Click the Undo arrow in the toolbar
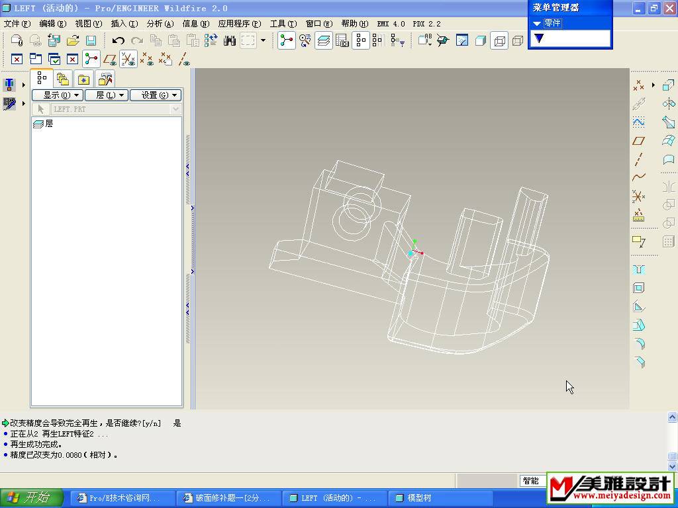 (x=118, y=41)
